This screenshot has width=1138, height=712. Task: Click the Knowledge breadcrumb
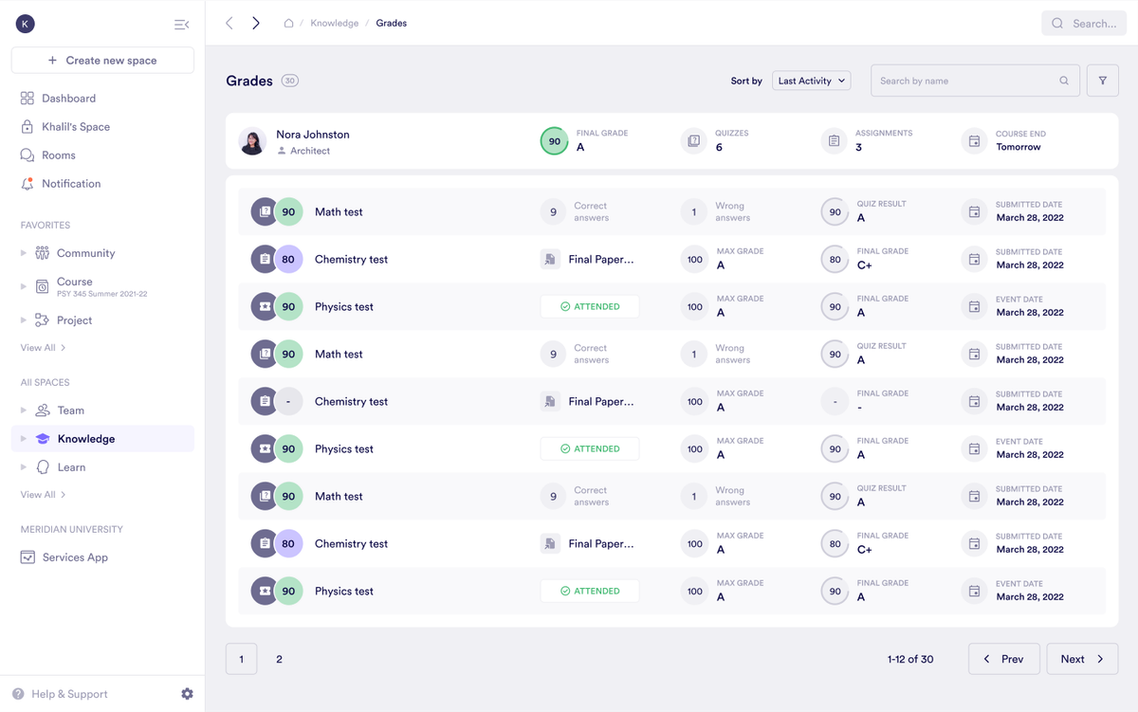point(334,23)
